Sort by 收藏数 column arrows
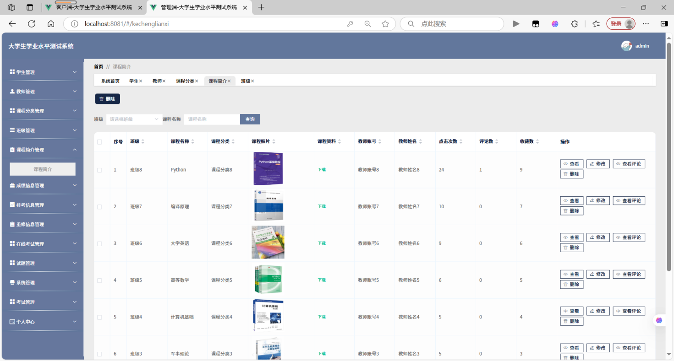This screenshot has width=674, height=361. pos(537,142)
